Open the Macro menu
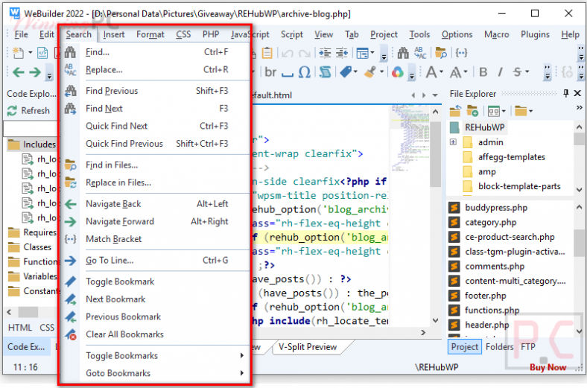This screenshot has height=388, width=587. point(496,34)
